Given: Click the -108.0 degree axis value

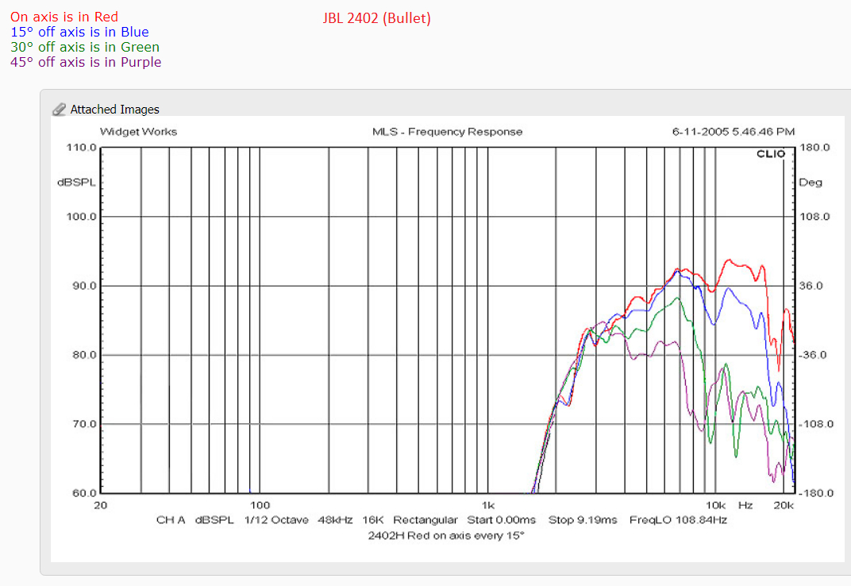Looking at the screenshot, I should (816, 424).
